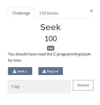Screen dimensions: 100x105
Task: Click the Seek challenge title
Action: point(50,27)
